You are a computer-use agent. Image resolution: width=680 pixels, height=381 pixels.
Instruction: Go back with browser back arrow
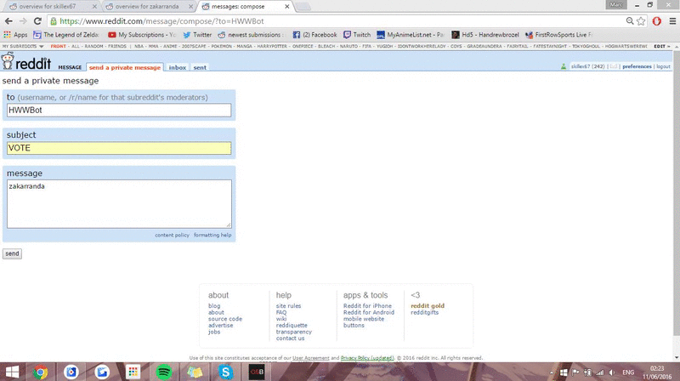[8, 20]
